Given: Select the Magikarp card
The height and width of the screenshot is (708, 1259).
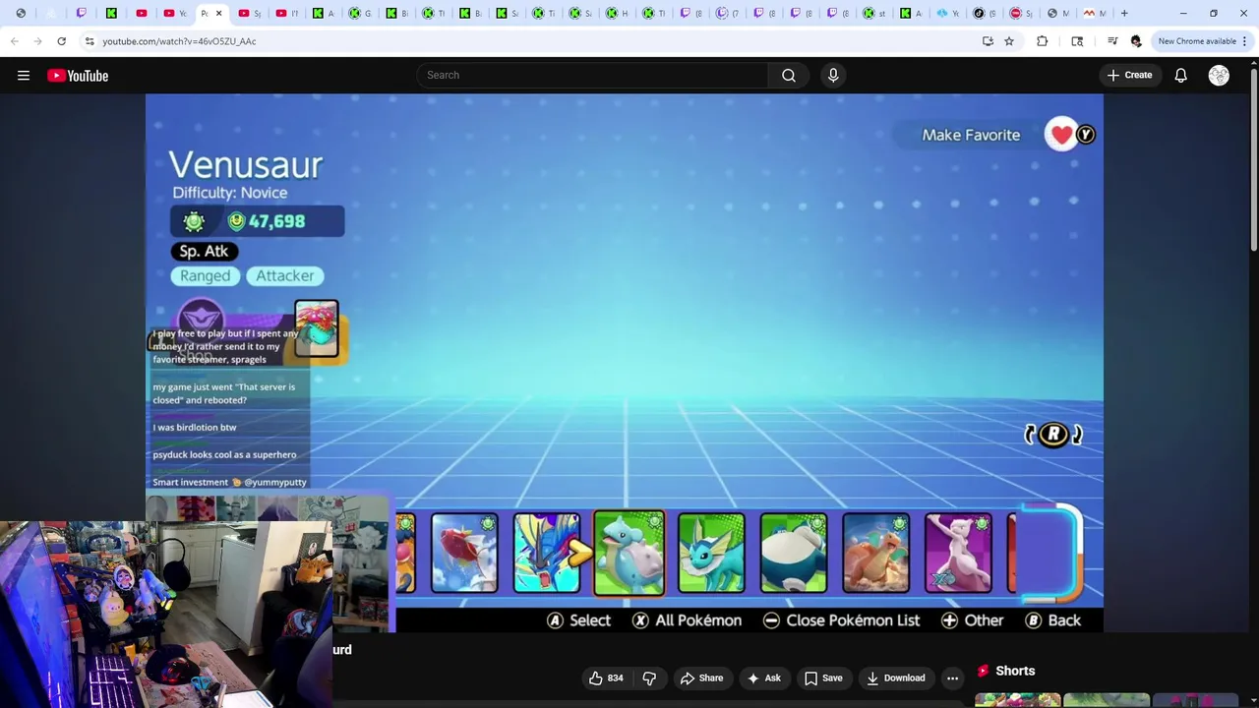Looking at the screenshot, I should pyautogui.click(x=464, y=554).
